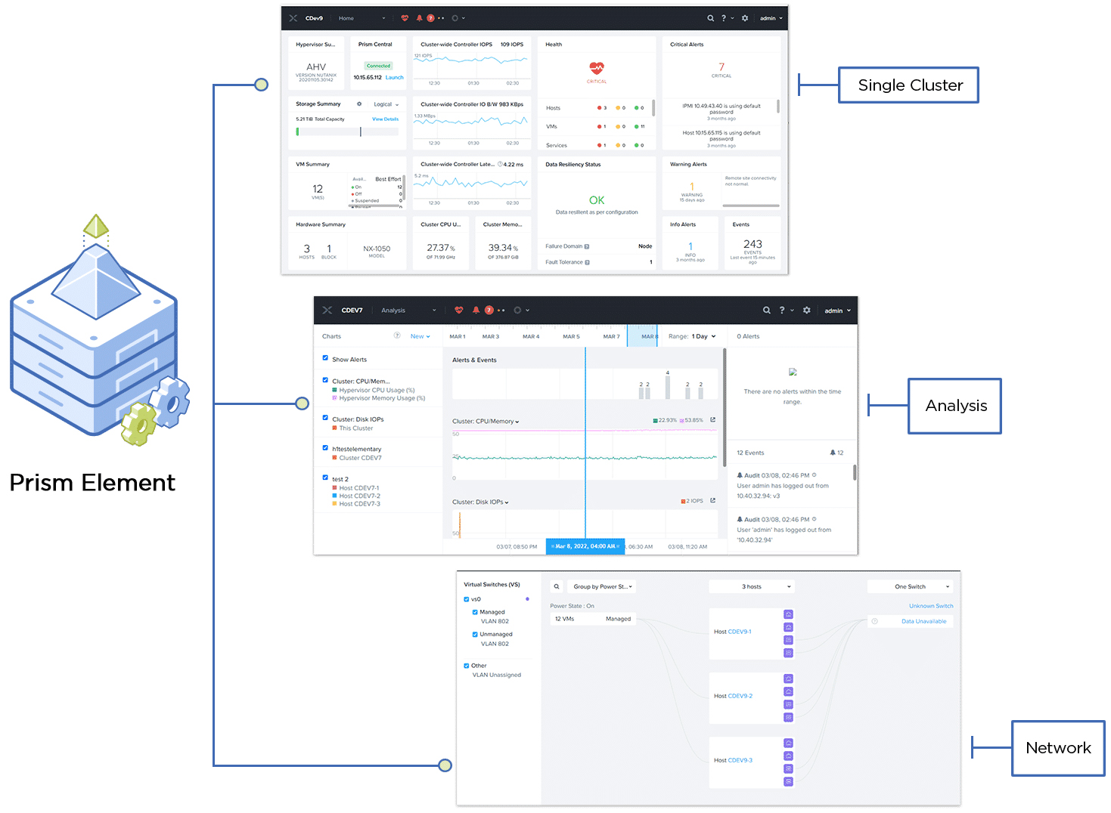Click Data Unavailable link

point(923,621)
